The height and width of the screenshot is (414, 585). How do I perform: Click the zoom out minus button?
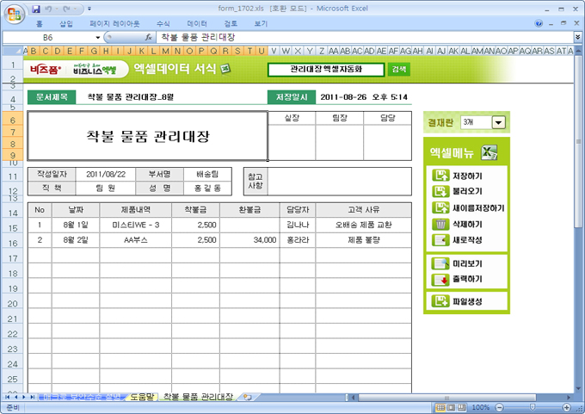coord(500,407)
